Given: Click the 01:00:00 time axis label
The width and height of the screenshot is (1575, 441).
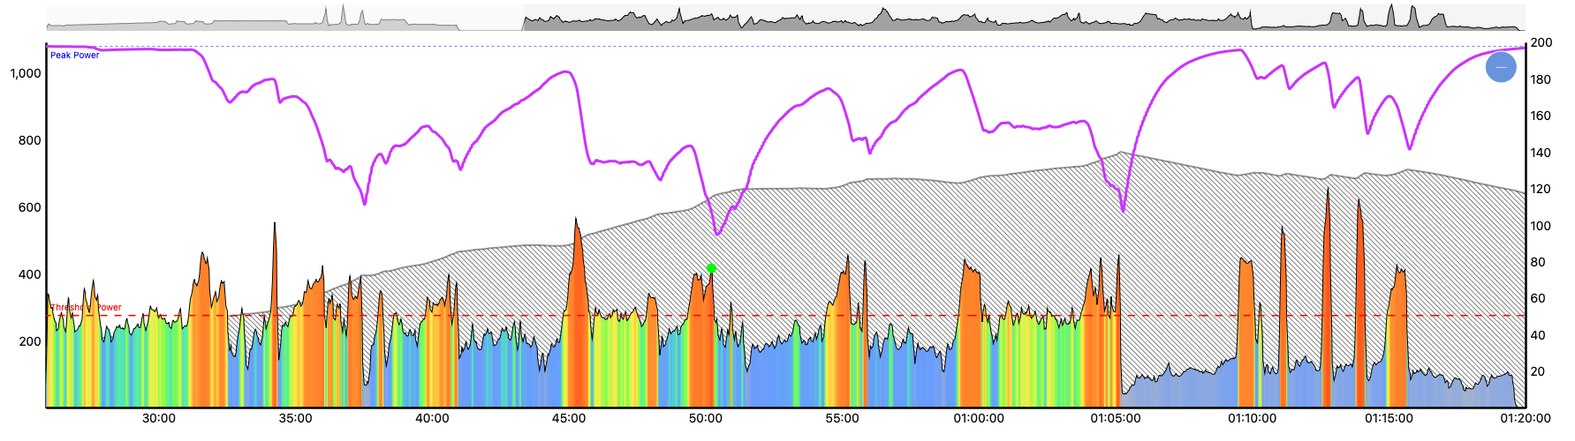Looking at the screenshot, I should pyautogui.click(x=979, y=419).
